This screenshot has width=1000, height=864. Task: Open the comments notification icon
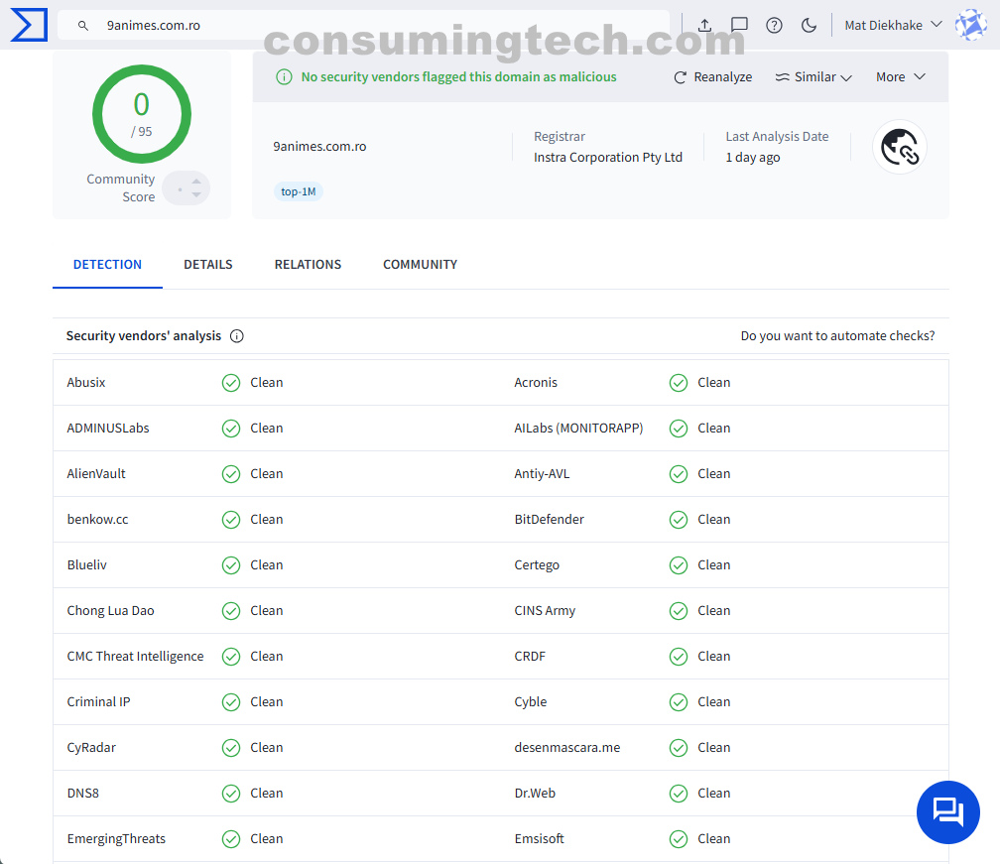(739, 25)
